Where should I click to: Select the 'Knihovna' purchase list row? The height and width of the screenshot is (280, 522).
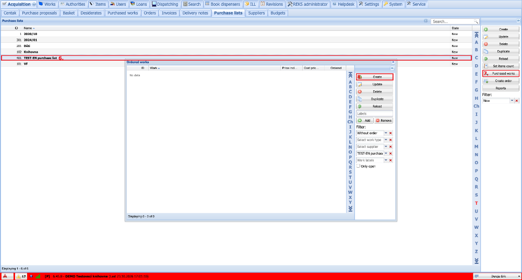click(x=236, y=52)
